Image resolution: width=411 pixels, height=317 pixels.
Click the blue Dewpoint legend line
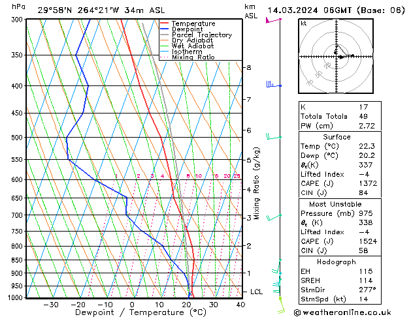point(164,29)
